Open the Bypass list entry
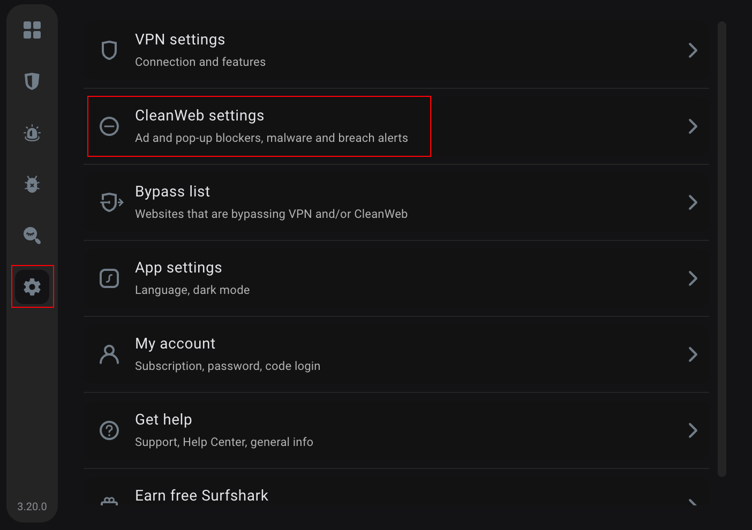Viewport: 752px width, 530px height. click(x=396, y=202)
